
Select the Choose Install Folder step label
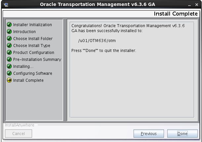click(33, 39)
